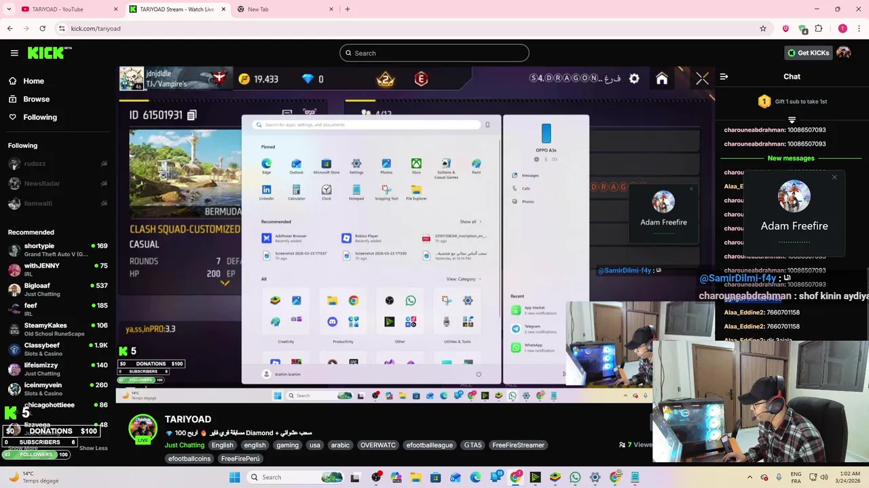
Task: Select the GTA5 stream tag
Action: coord(473,445)
